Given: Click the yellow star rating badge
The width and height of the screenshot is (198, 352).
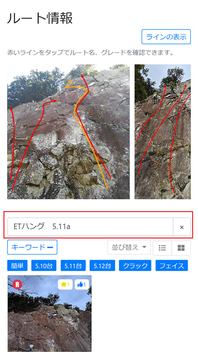Looking at the screenshot, I should pos(65,285).
